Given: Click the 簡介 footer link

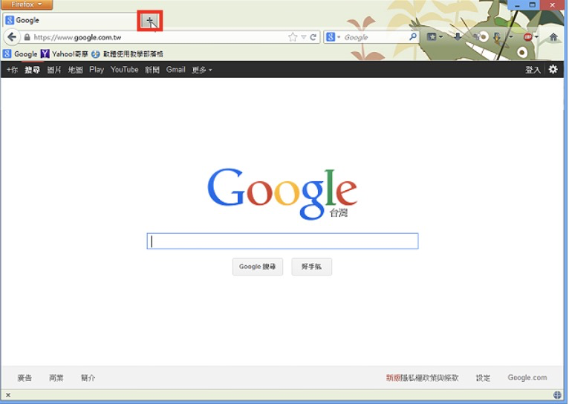Looking at the screenshot, I should pyautogui.click(x=88, y=378).
